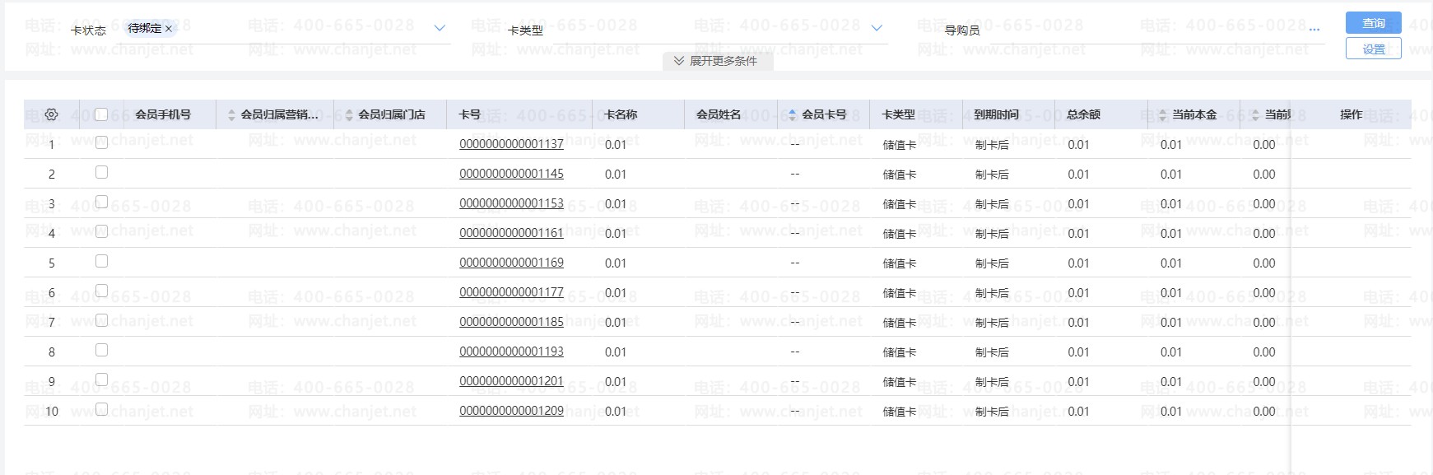Click the 查询 button
Screen dimensions: 1433x475
[x=1373, y=23]
